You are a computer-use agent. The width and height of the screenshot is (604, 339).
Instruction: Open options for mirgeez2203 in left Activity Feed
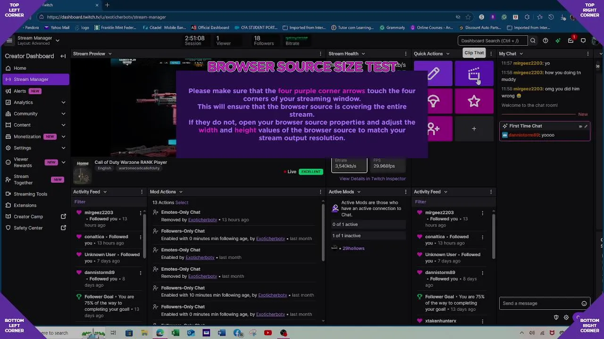[x=140, y=213]
